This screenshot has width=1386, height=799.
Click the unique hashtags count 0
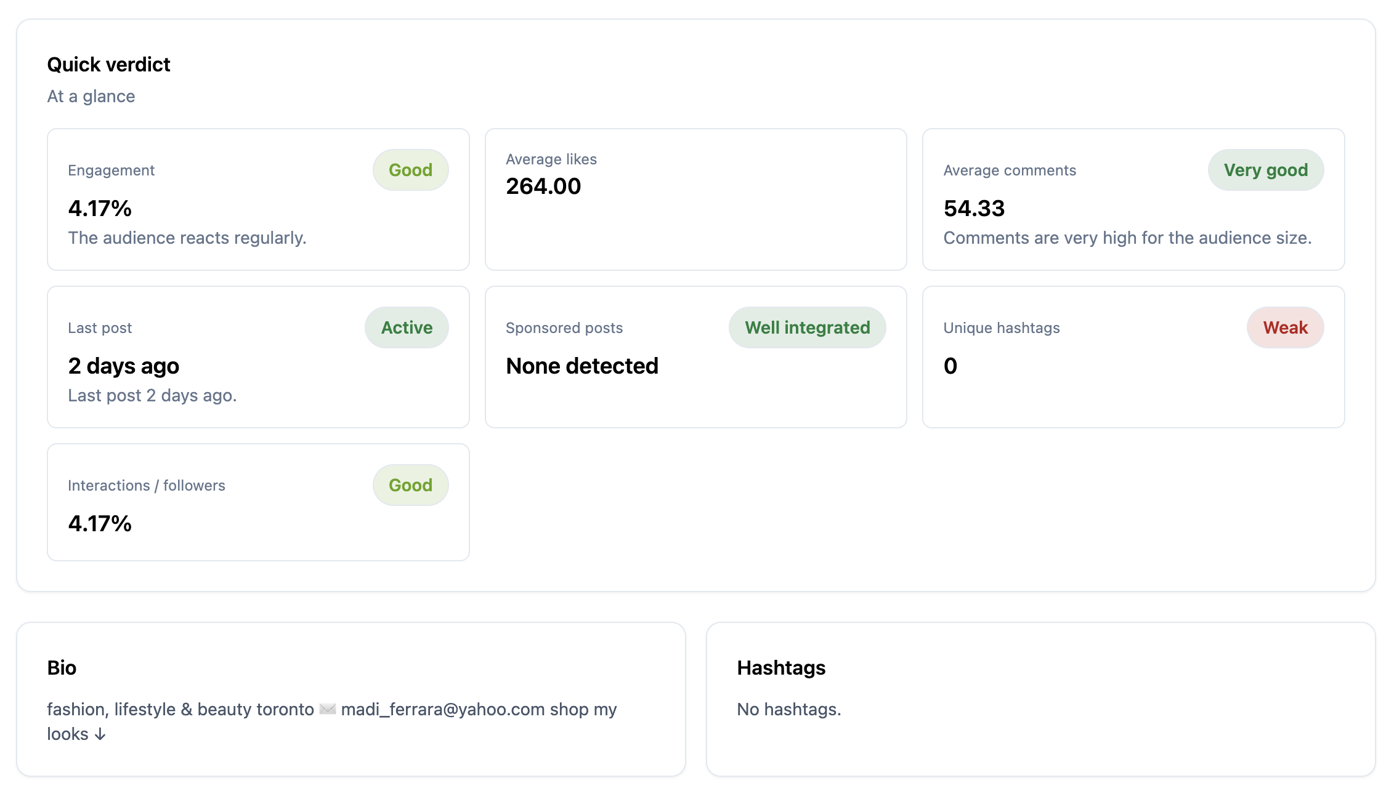(x=950, y=366)
